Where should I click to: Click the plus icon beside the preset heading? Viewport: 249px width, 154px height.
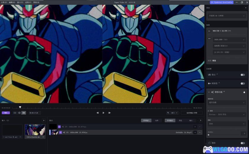pyautogui.click(x=245, y=8)
